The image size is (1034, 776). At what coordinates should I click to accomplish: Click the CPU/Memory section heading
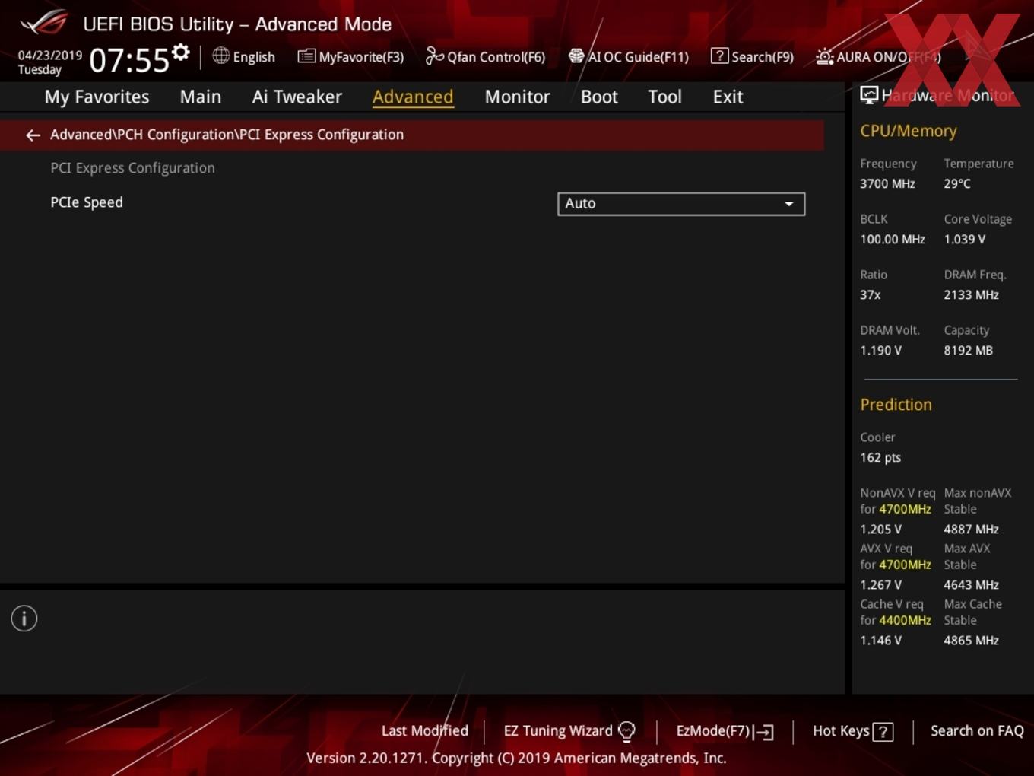pyautogui.click(x=909, y=131)
